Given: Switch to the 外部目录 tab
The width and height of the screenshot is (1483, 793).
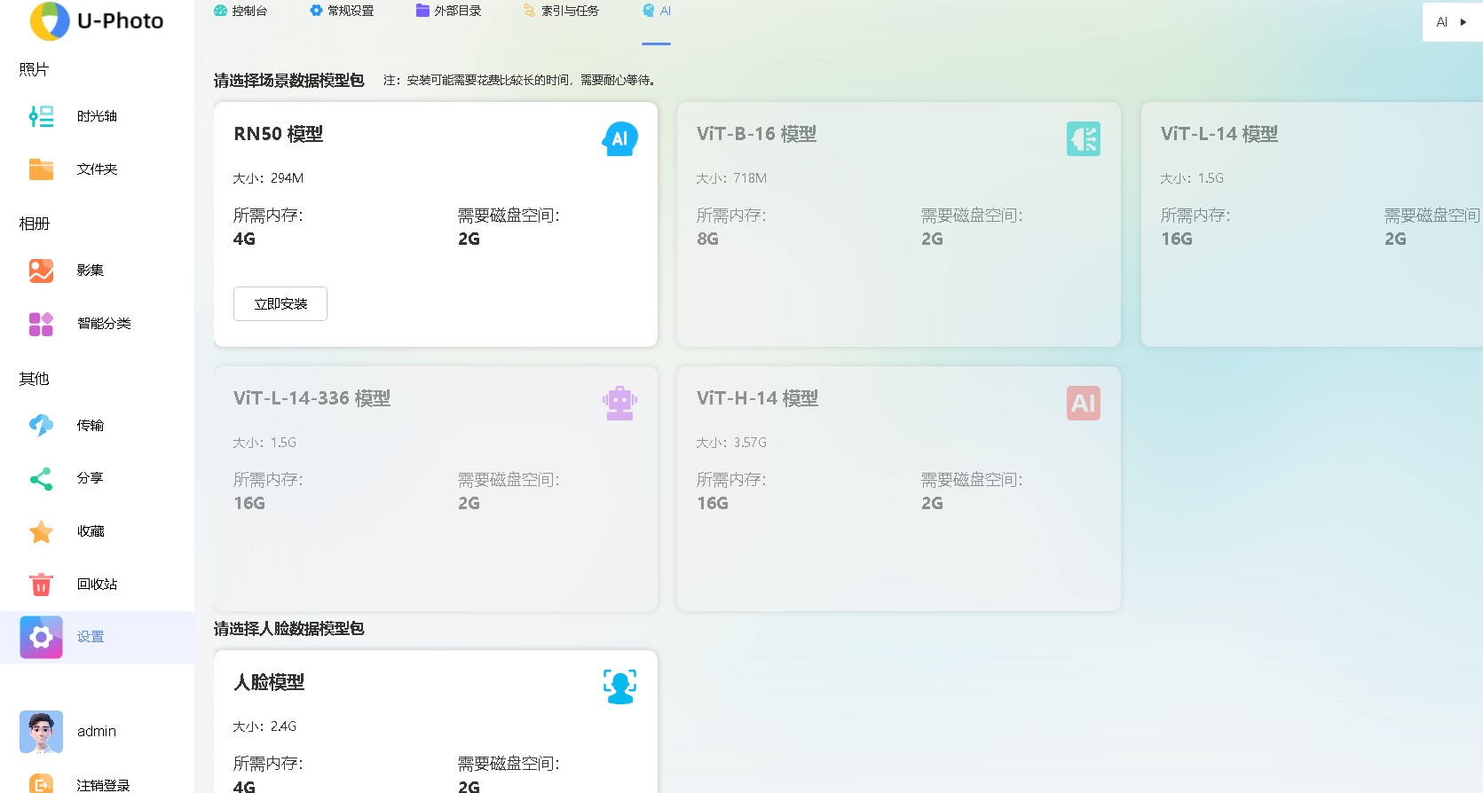Looking at the screenshot, I should click(448, 11).
